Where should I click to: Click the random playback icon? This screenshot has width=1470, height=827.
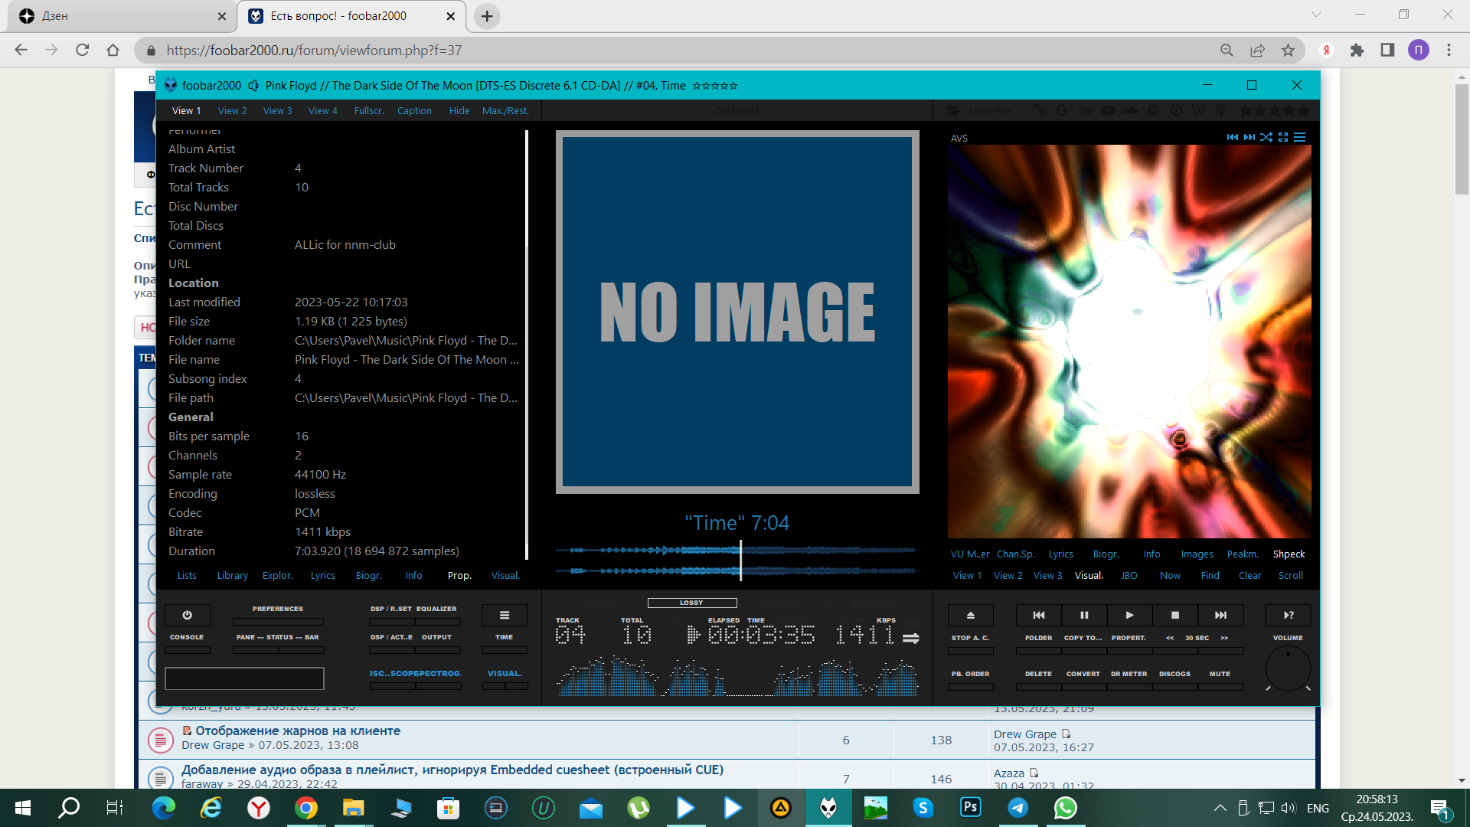[1289, 615]
